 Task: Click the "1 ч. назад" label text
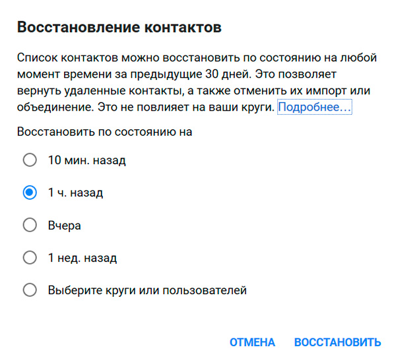75,193
